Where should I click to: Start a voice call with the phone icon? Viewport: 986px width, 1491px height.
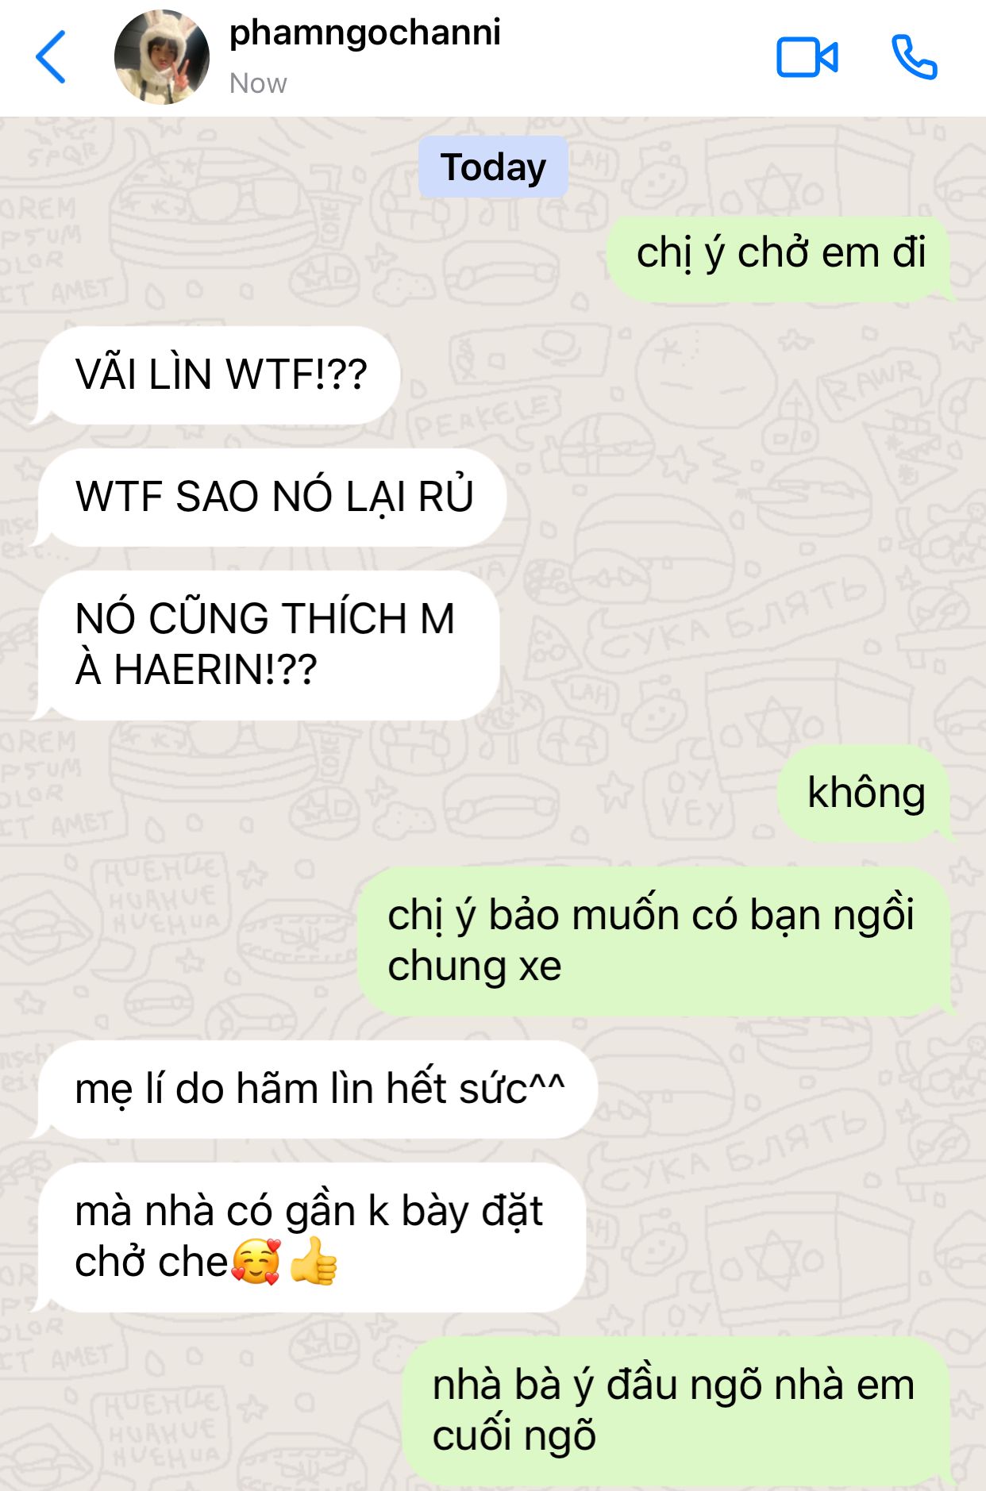click(x=915, y=57)
